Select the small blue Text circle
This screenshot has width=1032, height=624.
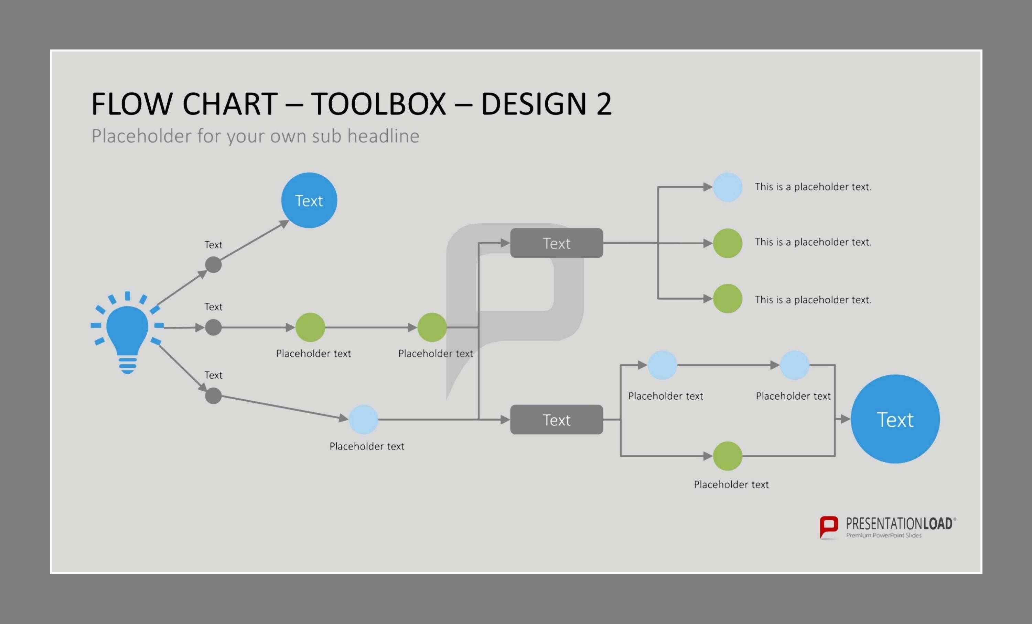pyautogui.click(x=309, y=200)
